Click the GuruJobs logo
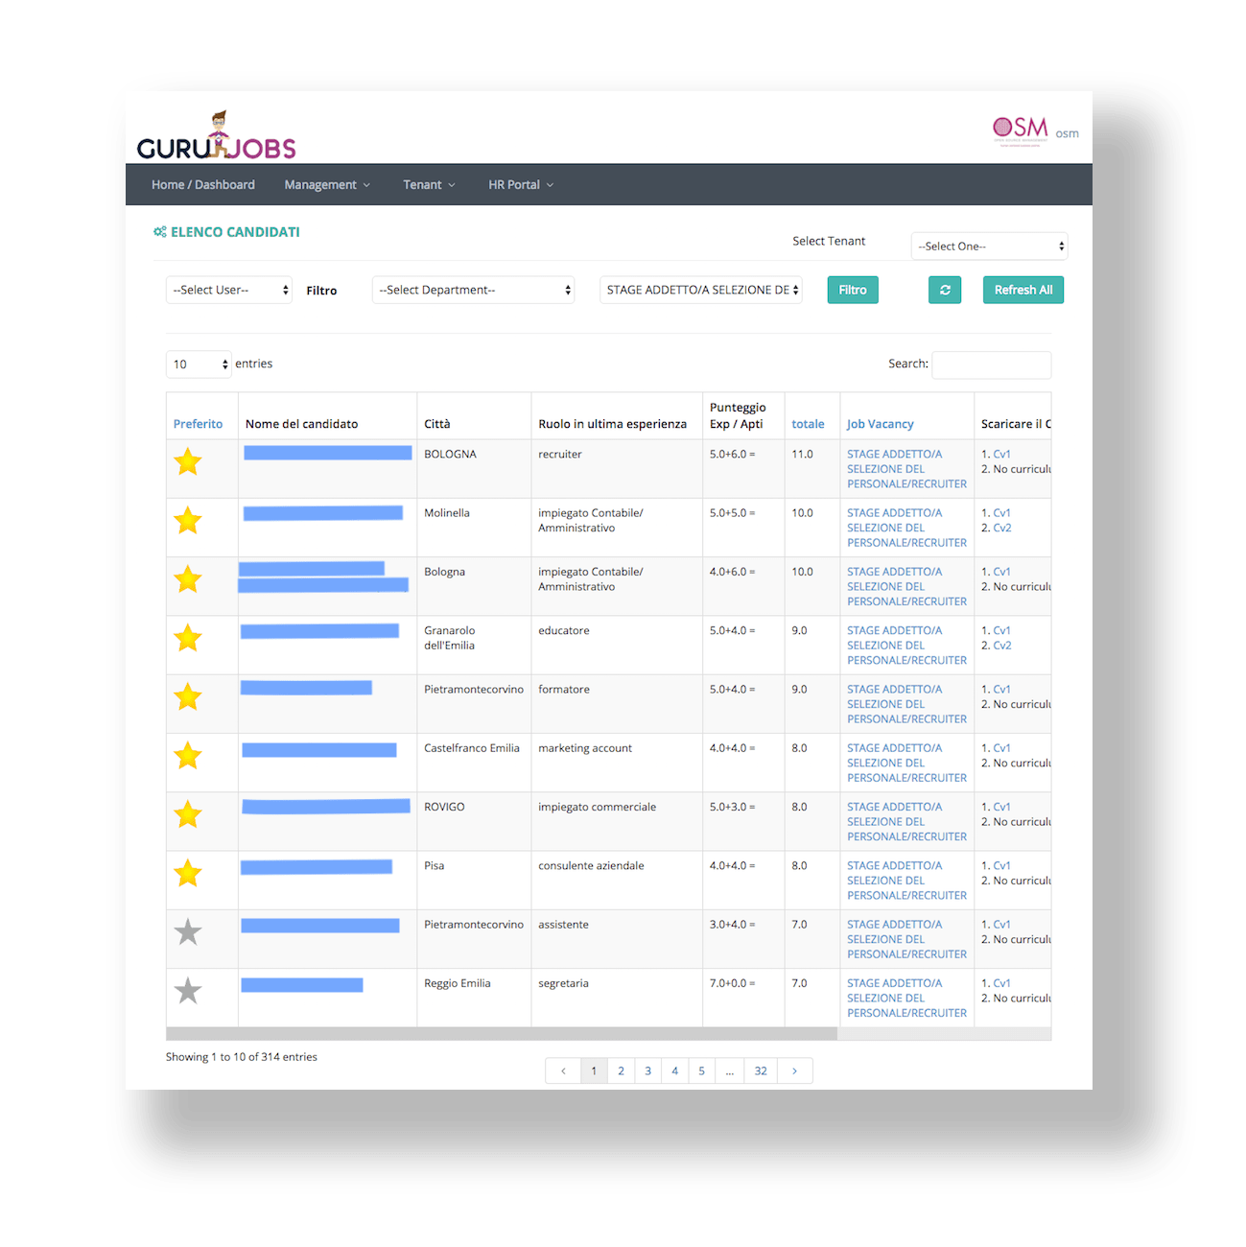Viewport: 1246px width, 1247px height. tap(216, 137)
